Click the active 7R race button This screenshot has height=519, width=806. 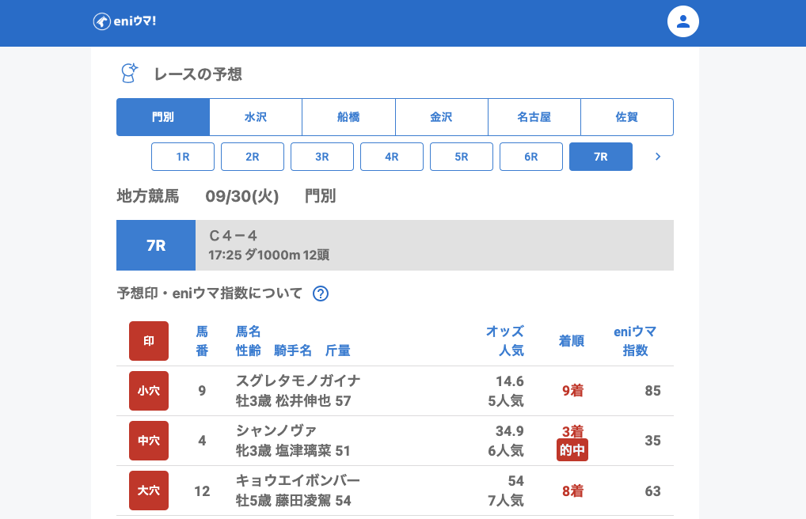[x=601, y=157]
